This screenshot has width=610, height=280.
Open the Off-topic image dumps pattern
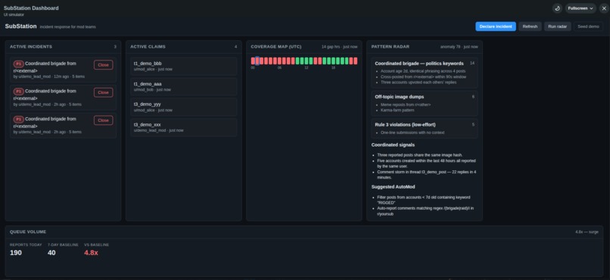pyautogui.click(x=425, y=104)
